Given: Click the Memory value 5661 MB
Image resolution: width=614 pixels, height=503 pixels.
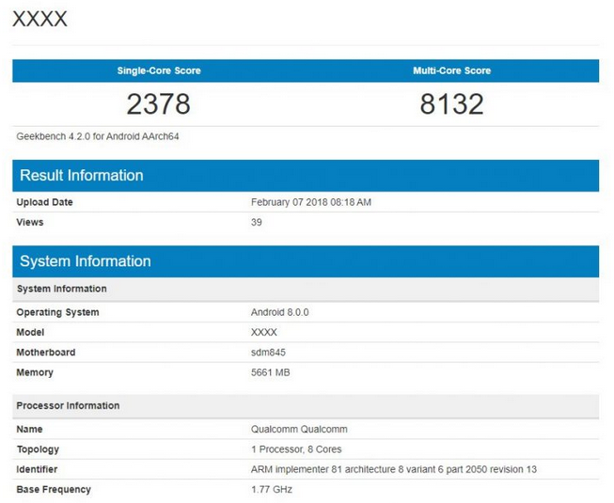Looking at the screenshot, I should point(272,372).
